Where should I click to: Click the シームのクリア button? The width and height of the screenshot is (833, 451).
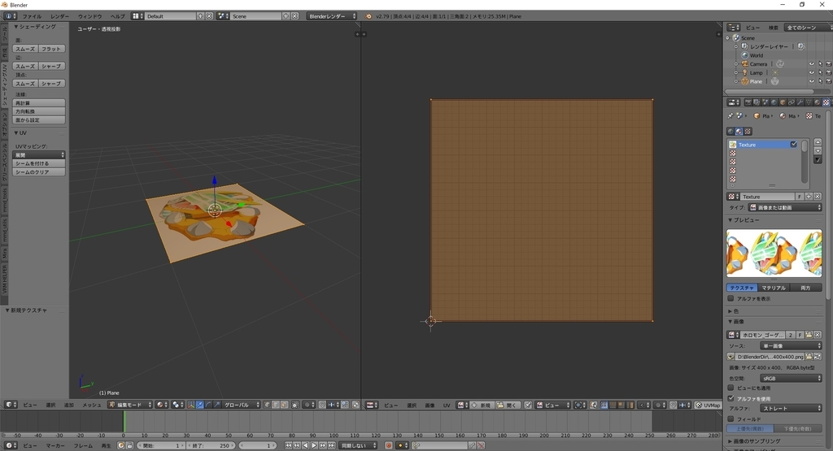pyautogui.click(x=39, y=172)
